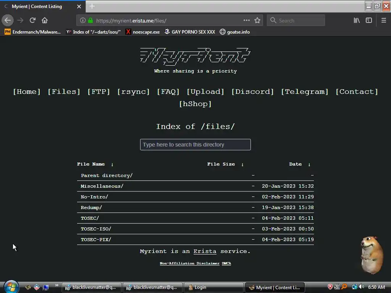Open the [rsync] nav link
The height and width of the screenshot is (293, 391).
point(133,92)
